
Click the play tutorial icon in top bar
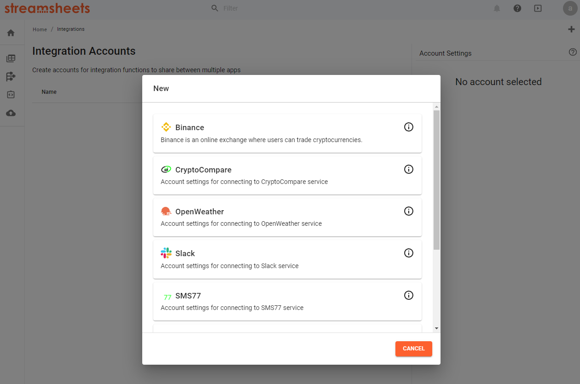click(x=538, y=8)
